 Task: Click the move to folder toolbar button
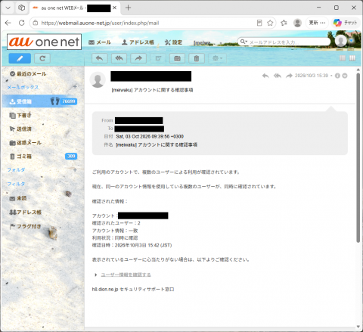pos(177,58)
